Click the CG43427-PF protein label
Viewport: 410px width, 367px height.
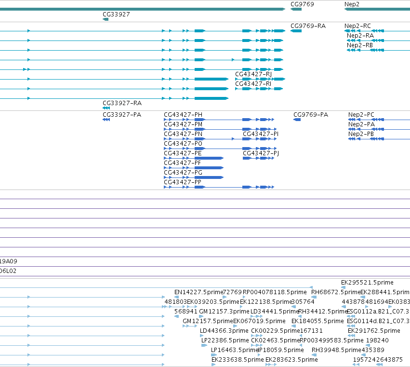tap(182, 163)
